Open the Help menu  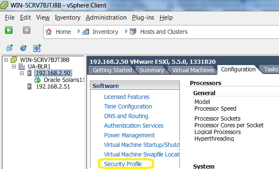166,18
